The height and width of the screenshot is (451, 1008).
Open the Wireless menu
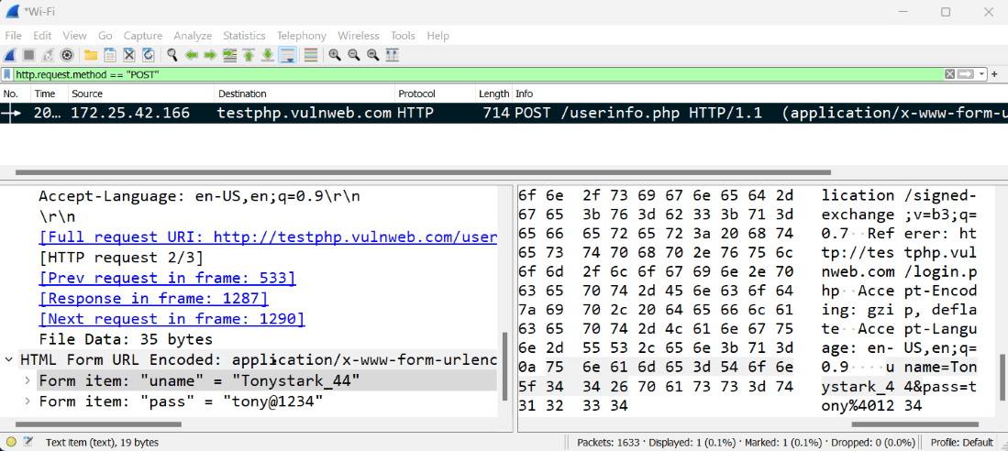[359, 36]
